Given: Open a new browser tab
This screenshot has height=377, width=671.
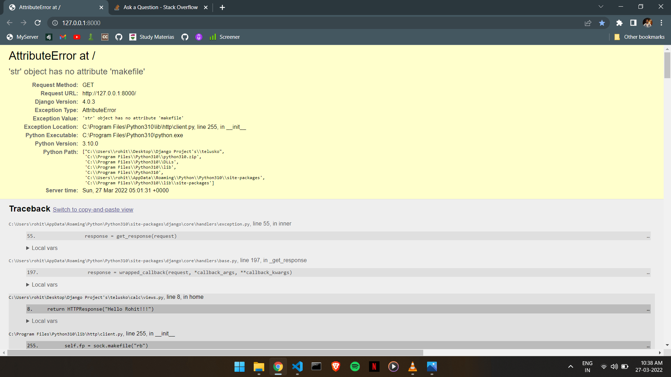Looking at the screenshot, I should [x=222, y=7].
